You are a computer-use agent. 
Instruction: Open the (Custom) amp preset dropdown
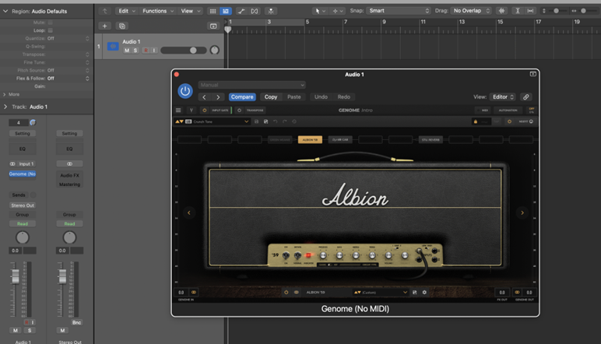pyautogui.click(x=380, y=293)
